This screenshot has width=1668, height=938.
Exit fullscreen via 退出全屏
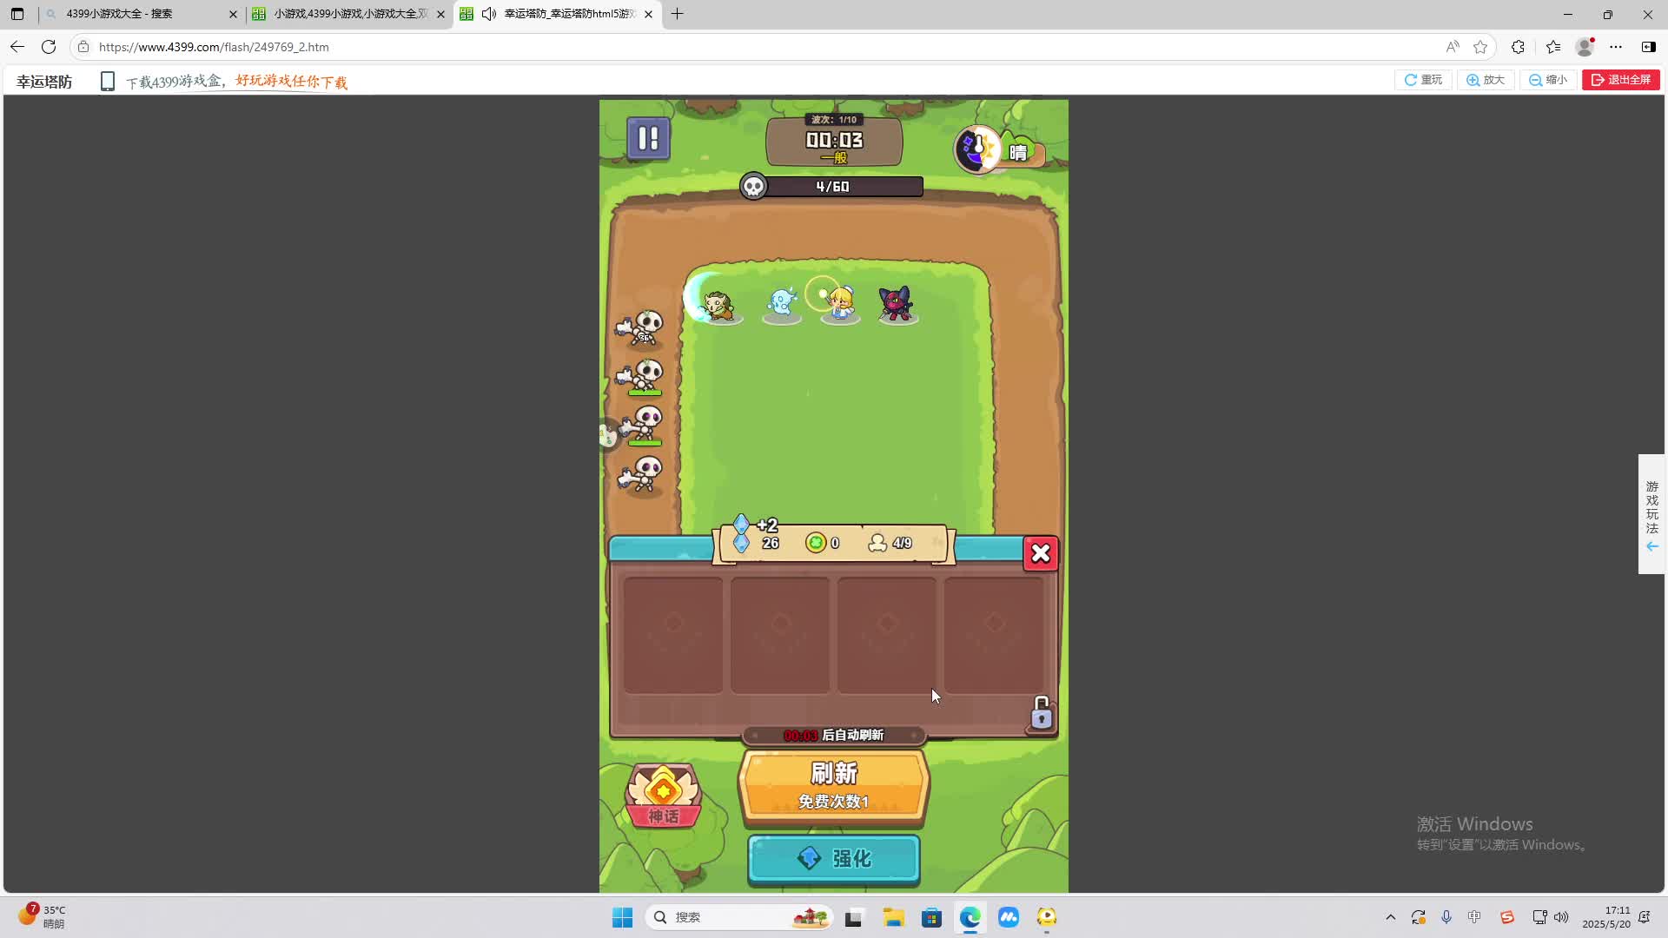[x=1621, y=80]
